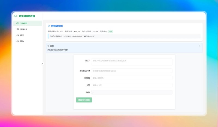Click the 获取文件列表 button
The width and height of the screenshot is (218, 127).
click(84, 100)
